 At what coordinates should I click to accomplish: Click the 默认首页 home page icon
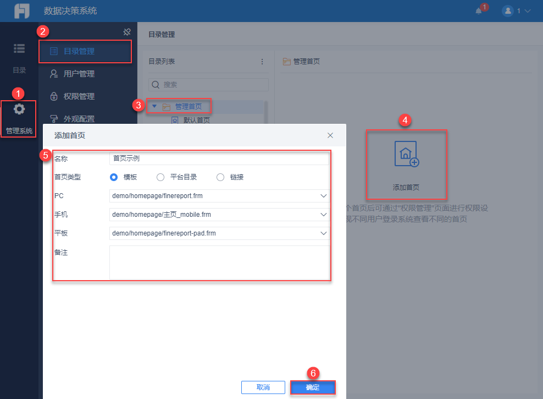point(175,120)
